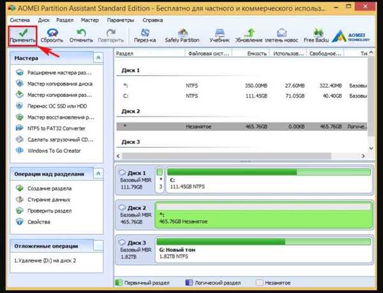383x293 pixels.
Task: Click the Free Backup toolbar icon
Action: pyautogui.click(x=316, y=36)
